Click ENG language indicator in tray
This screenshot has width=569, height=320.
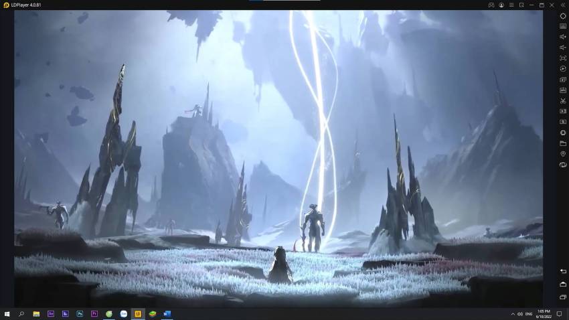[x=529, y=314]
